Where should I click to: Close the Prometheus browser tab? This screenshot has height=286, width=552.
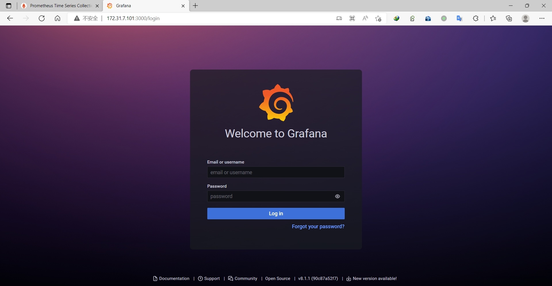(x=97, y=6)
